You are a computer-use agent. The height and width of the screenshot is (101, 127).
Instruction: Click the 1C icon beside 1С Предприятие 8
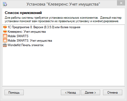click(5, 27)
